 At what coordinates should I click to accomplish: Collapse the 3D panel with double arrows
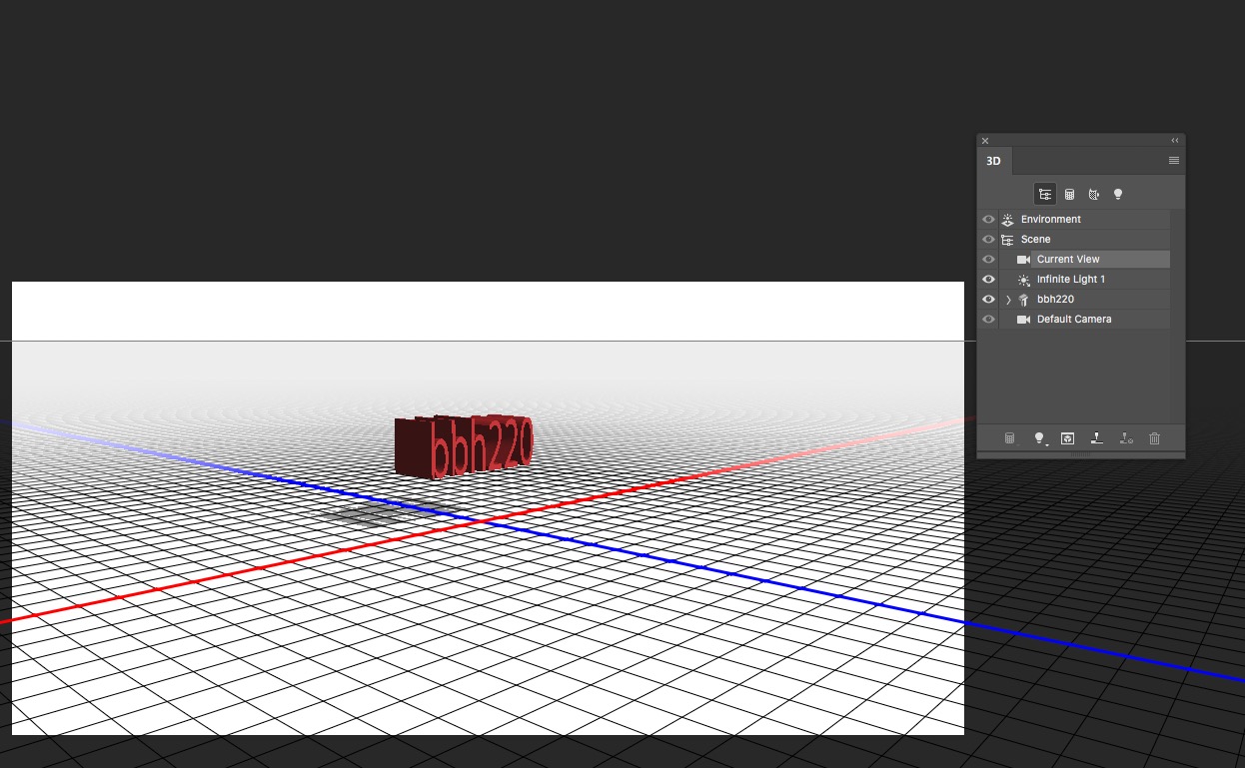click(1175, 141)
